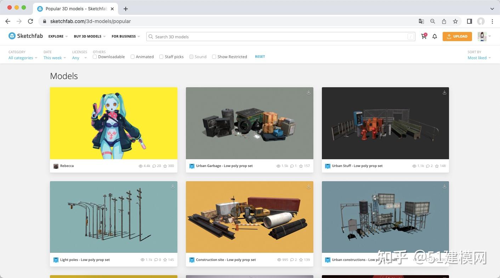Open the Construction site model thumbnail

pyautogui.click(x=250, y=217)
